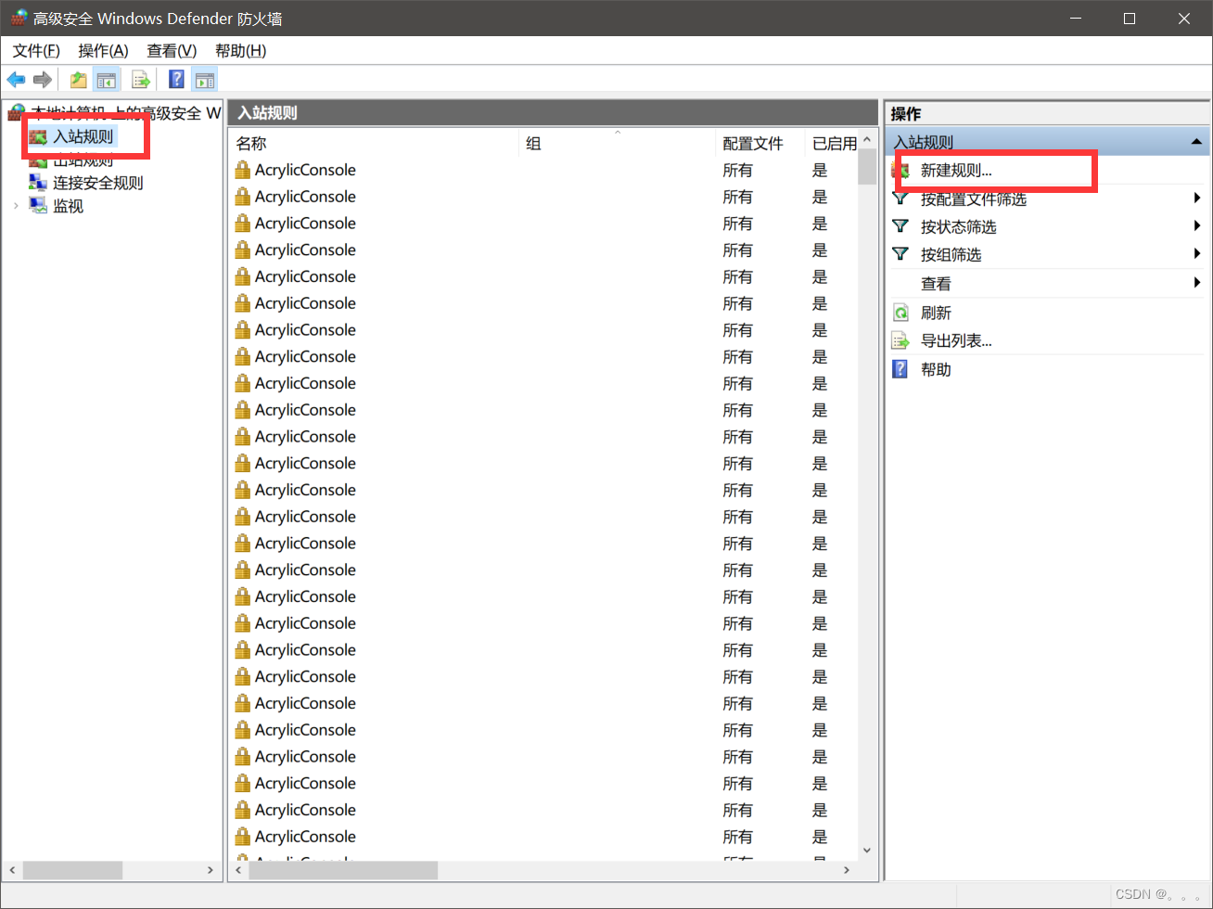Click 刷新 in the actions pane
This screenshot has height=909, width=1213.
coord(936,313)
